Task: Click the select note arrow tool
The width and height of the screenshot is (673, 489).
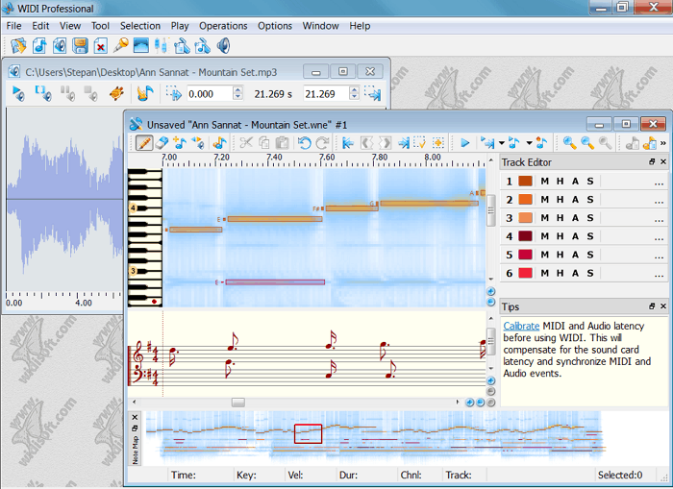Action: (198, 143)
